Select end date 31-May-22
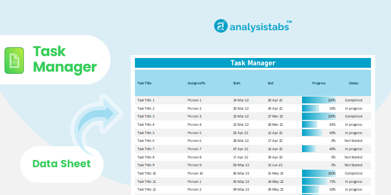The image size is (391, 195). pos(276,173)
